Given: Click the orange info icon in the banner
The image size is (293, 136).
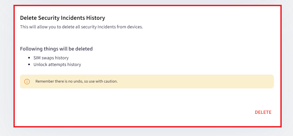Looking at the screenshot, I should (27, 81).
